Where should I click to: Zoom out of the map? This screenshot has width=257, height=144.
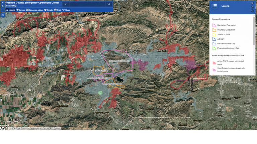2,10
